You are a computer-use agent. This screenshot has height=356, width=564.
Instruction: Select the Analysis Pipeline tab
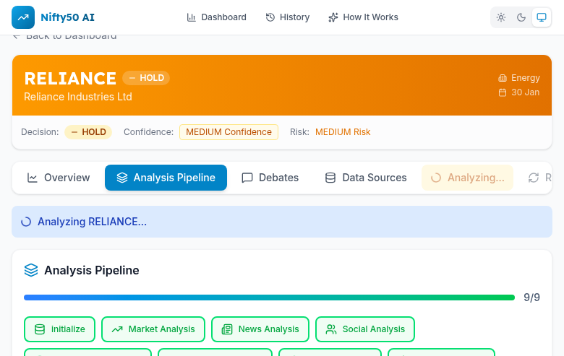(x=166, y=178)
